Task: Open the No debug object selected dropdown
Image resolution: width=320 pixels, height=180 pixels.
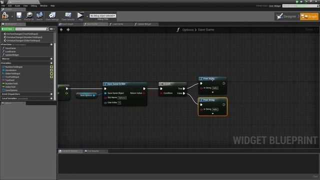Action: (x=103, y=15)
